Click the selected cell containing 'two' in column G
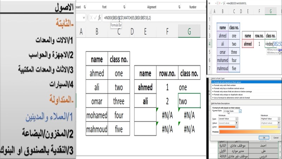Screen dimensions: 282x159 click(189, 101)
